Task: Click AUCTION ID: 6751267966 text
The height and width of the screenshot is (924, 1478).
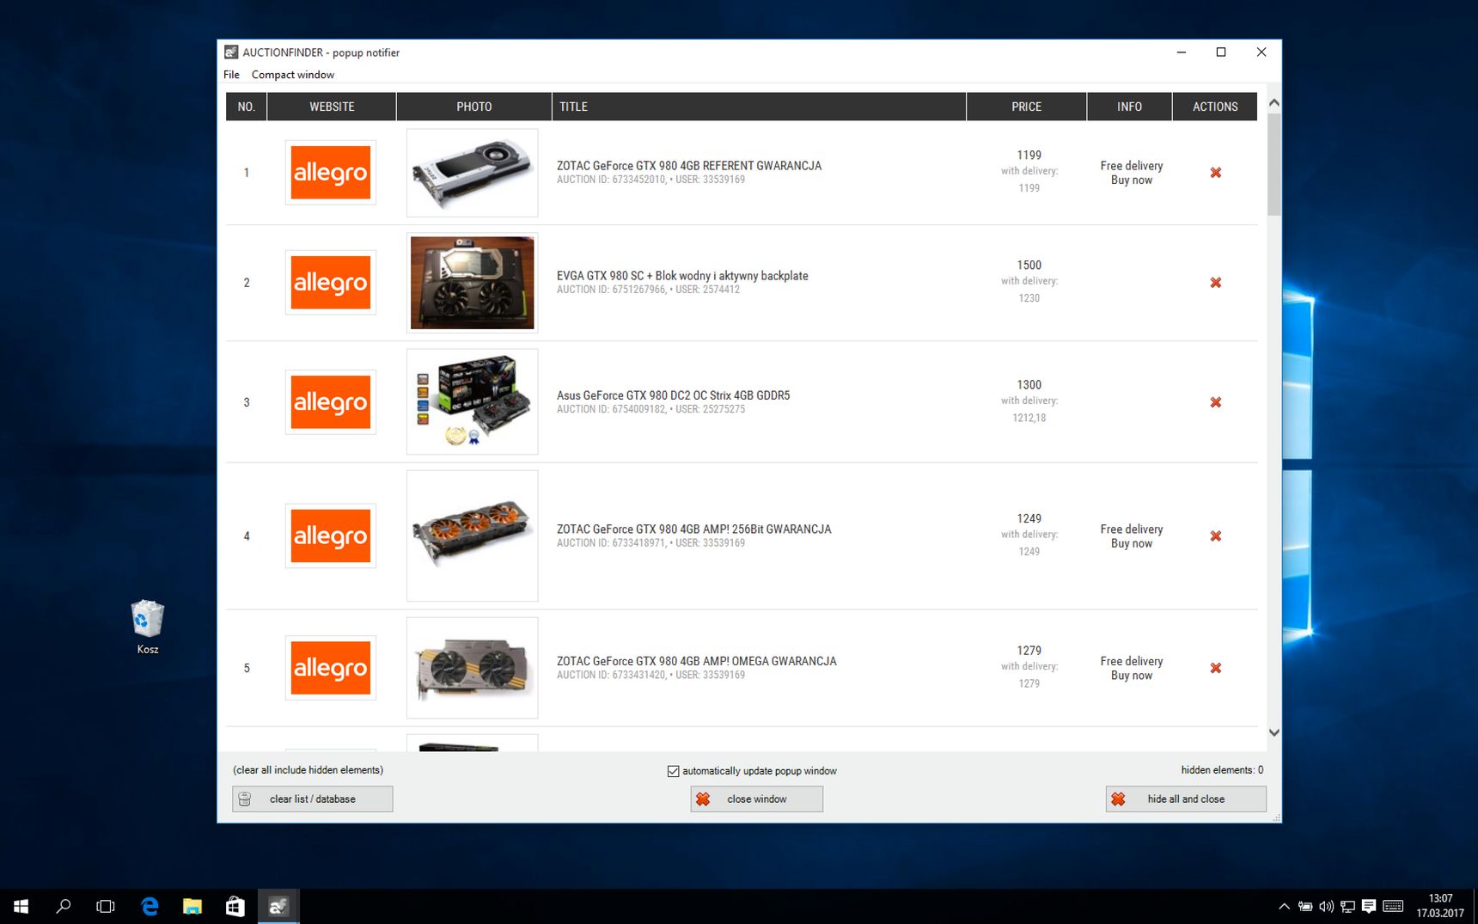Action: pyautogui.click(x=611, y=290)
